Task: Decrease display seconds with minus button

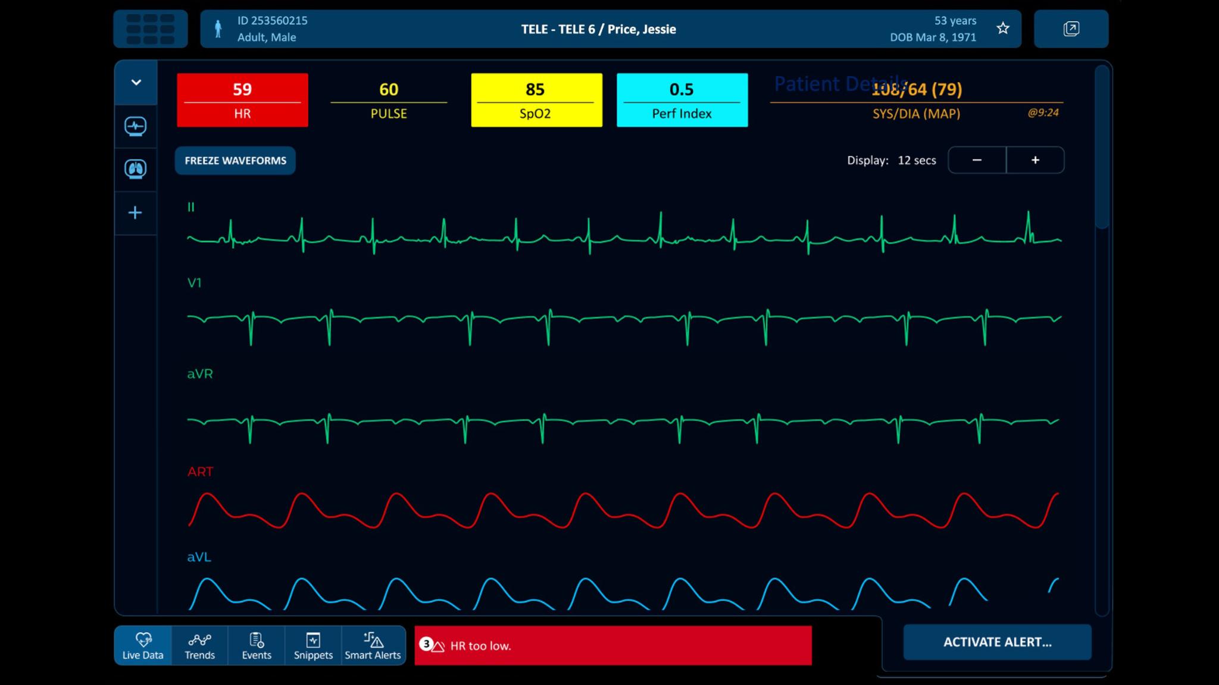Action: point(977,160)
